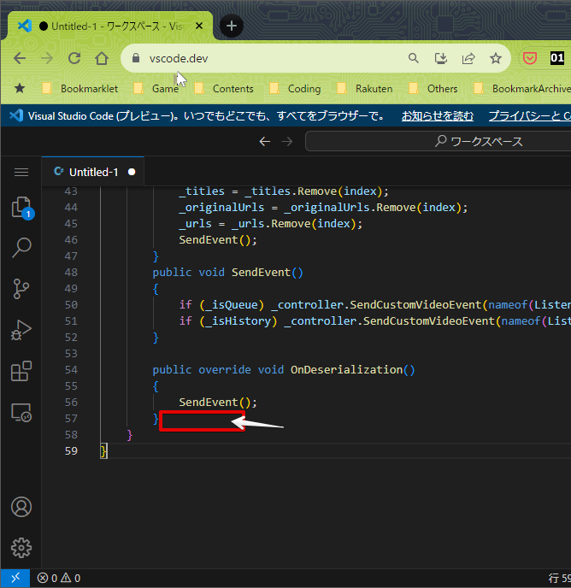Bookmark this page with star icon

coord(496,59)
